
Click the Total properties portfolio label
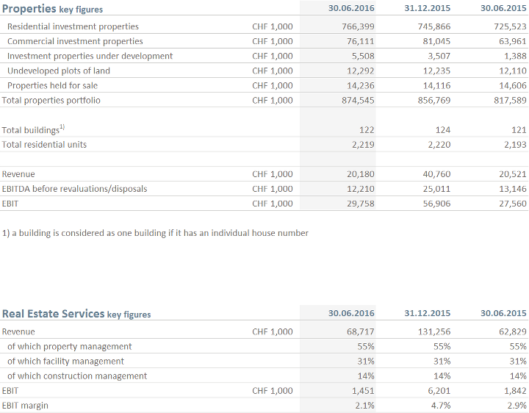click(x=51, y=100)
